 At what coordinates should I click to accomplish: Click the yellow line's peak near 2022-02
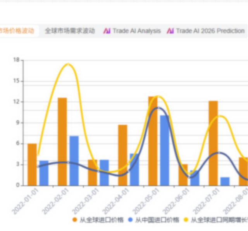coord(68,64)
